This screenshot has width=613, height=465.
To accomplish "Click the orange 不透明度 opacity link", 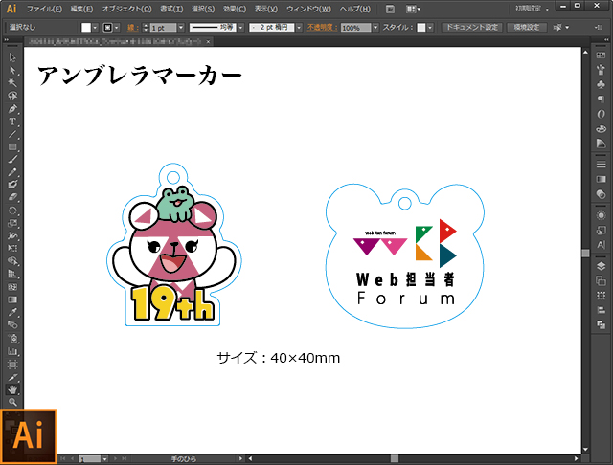I will [322, 28].
